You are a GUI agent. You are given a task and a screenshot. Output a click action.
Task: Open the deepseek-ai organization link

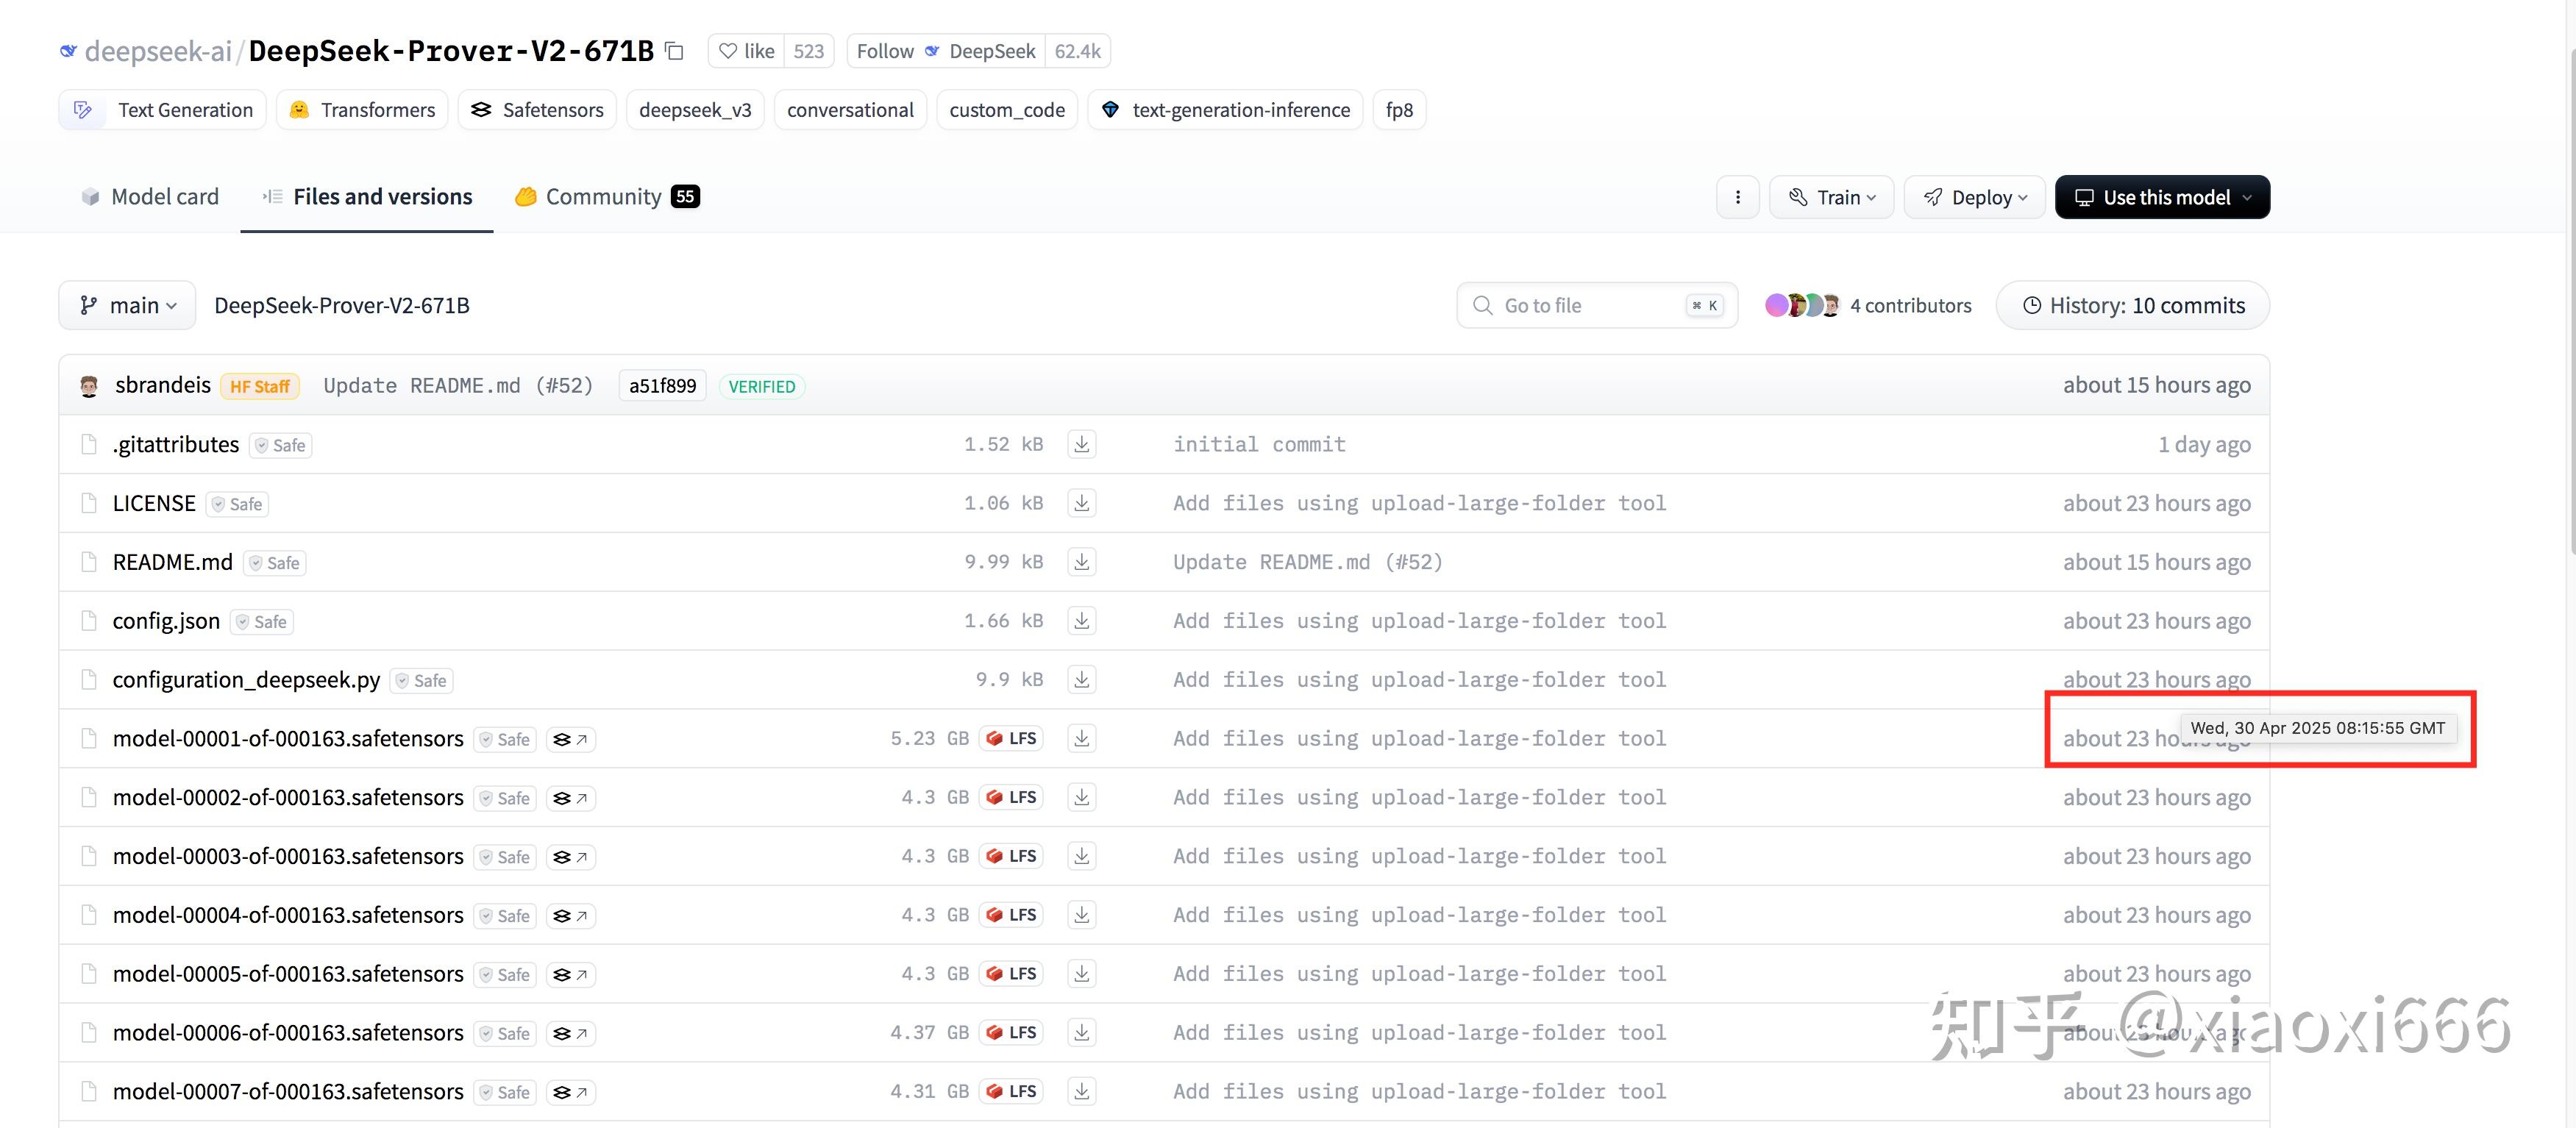pos(157,51)
